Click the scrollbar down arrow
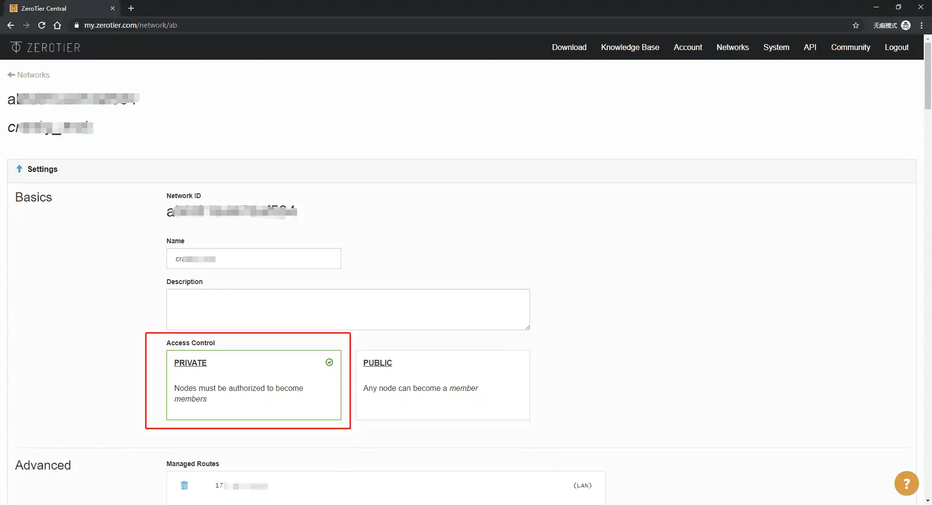The height and width of the screenshot is (505, 932). click(x=928, y=501)
